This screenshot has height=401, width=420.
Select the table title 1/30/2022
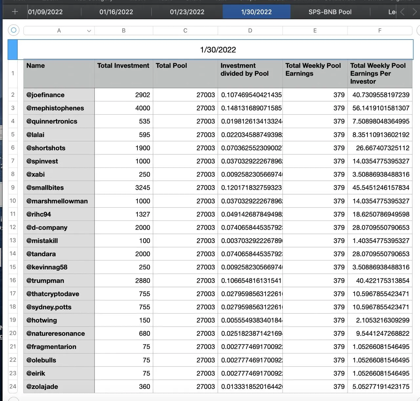coord(218,50)
